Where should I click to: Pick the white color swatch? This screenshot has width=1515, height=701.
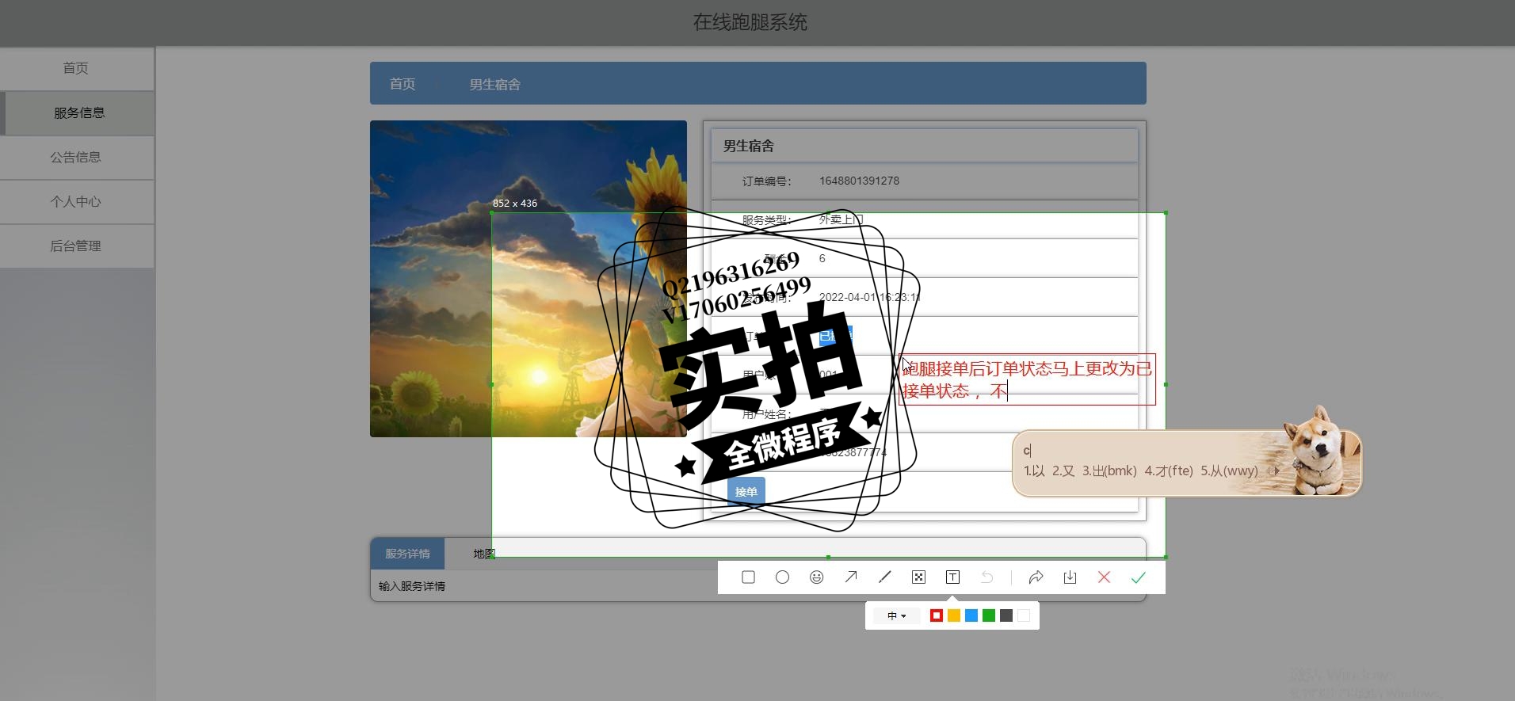1024,615
